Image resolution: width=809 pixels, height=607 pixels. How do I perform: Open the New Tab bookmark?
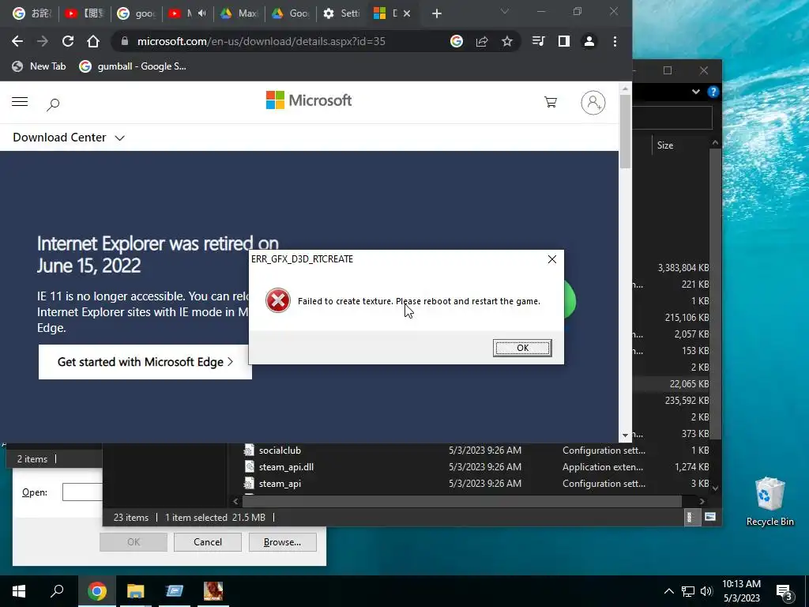pyautogui.click(x=40, y=66)
